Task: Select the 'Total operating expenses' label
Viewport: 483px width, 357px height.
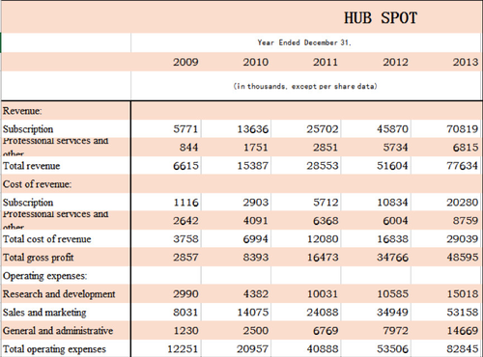Action: 54,349
